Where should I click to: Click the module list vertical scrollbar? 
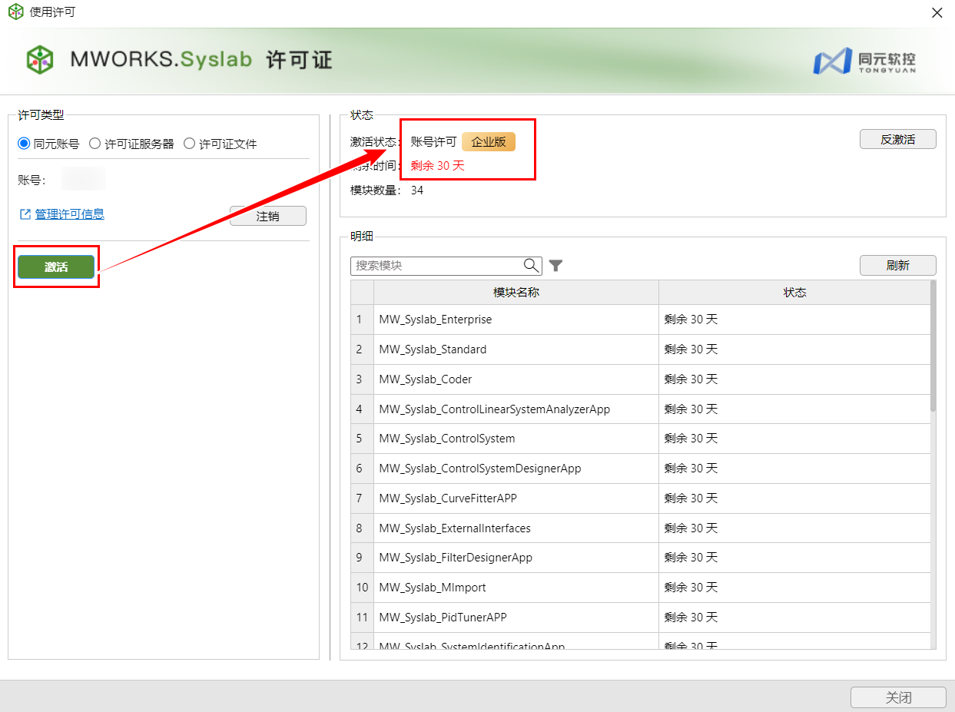click(x=933, y=346)
